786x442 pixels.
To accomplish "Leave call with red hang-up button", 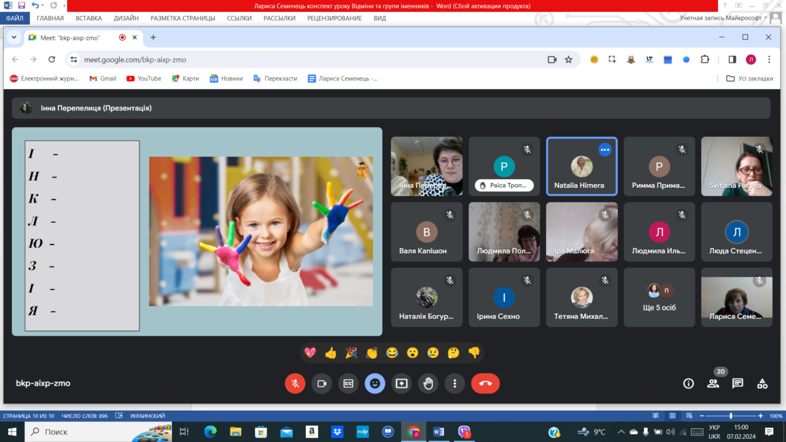I will pyautogui.click(x=485, y=383).
